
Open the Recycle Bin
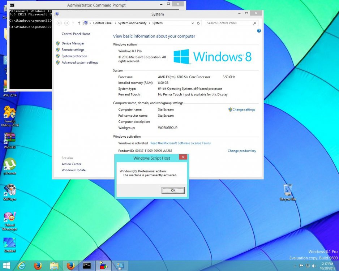pyautogui.click(x=288, y=192)
